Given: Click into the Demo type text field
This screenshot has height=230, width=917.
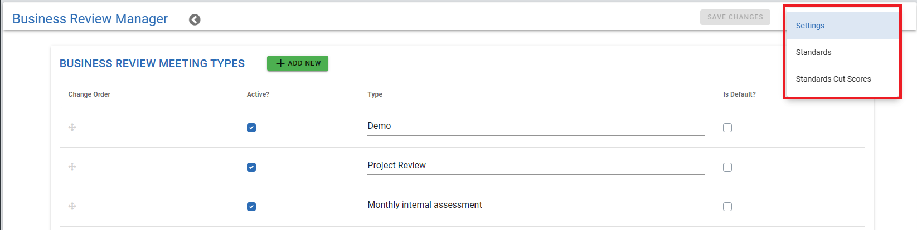Looking at the screenshot, I should [x=535, y=126].
